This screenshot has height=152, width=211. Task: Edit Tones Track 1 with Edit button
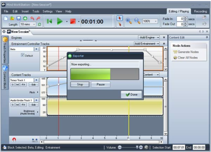tap(34, 85)
